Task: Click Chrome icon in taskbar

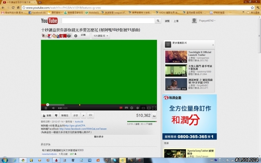Action: pos(23,160)
